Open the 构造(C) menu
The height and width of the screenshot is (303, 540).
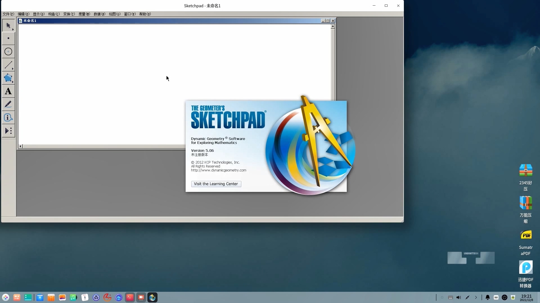54,14
